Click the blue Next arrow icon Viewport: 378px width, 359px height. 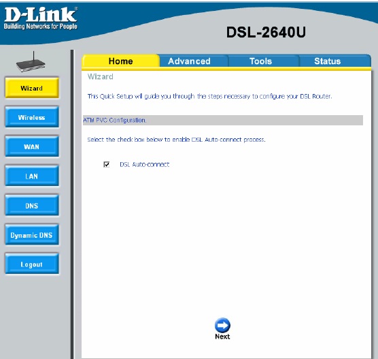pyautogui.click(x=222, y=325)
